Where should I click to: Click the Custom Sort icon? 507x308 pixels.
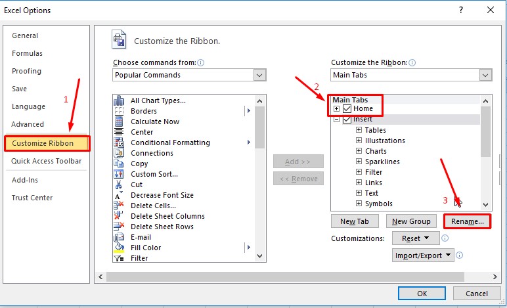119,174
